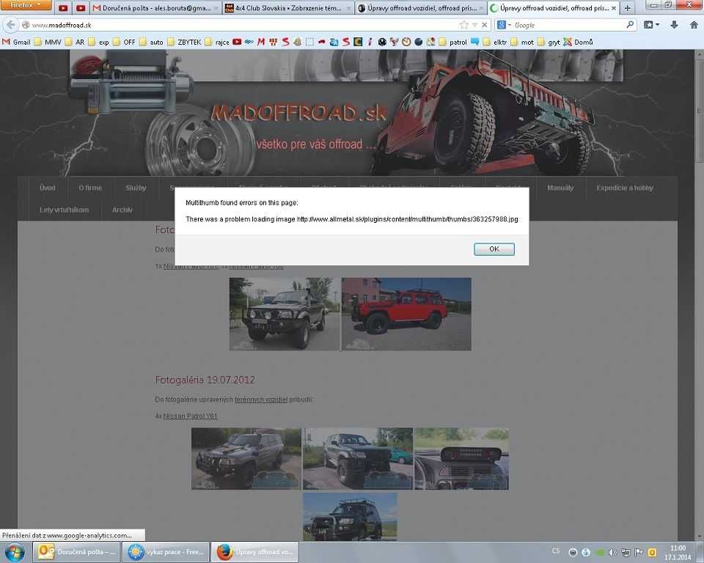This screenshot has height=563, width=704.
Task: Click the clock bookmark icon
Action: pyautogui.click(x=406, y=43)
